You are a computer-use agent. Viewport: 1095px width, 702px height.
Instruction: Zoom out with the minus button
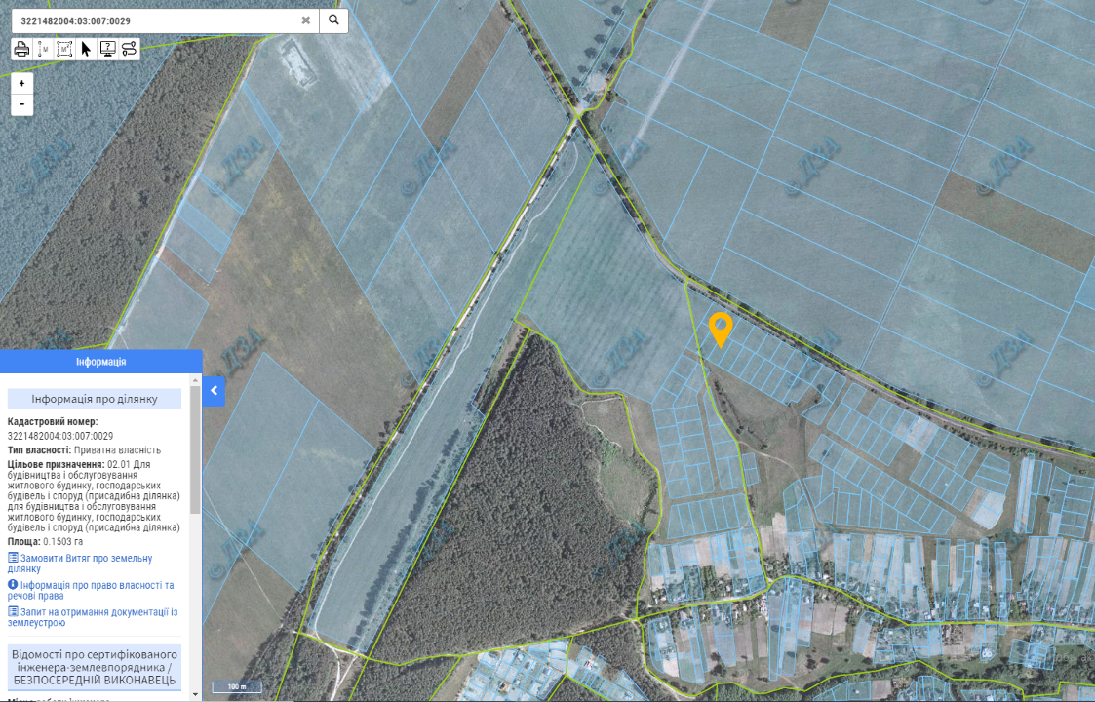click(x=22, y=104)
